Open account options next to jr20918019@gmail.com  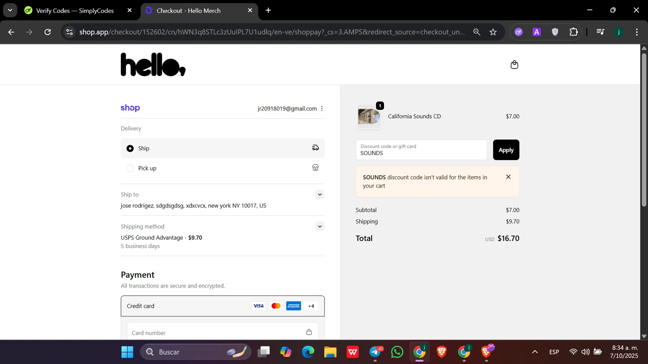(x=322, y=109)
